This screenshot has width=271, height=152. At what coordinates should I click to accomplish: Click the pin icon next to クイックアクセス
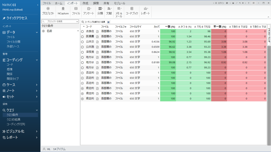pos(4,18)
